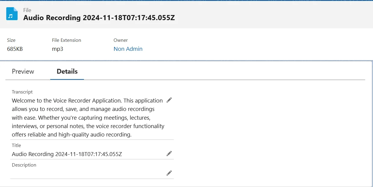Click the Title field value Audio Recording
Screen dimensions: 373x187
[x=67, y=154]
